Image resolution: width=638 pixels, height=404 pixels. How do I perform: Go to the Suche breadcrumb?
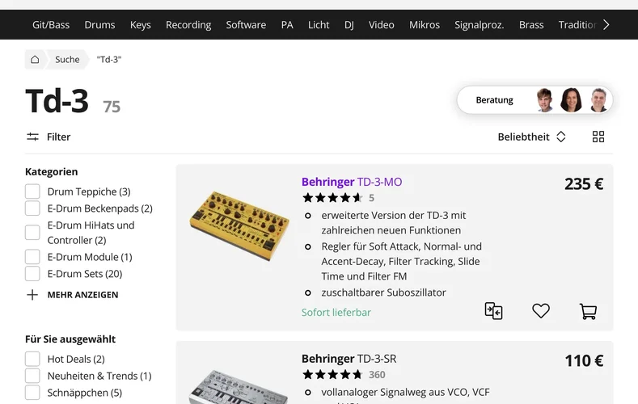[x=67, y=59]
